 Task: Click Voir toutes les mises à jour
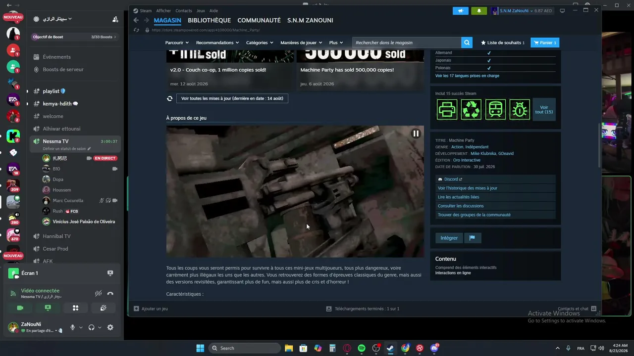[x=232, y=98]
